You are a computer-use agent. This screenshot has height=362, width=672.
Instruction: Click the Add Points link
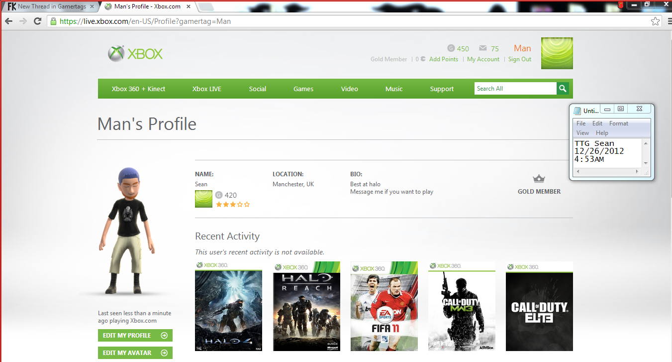click(x=444, y=59)
